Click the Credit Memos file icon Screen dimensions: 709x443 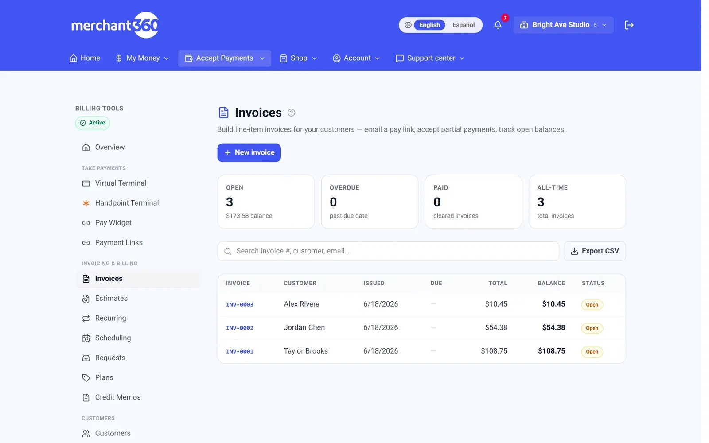(86, 398)
